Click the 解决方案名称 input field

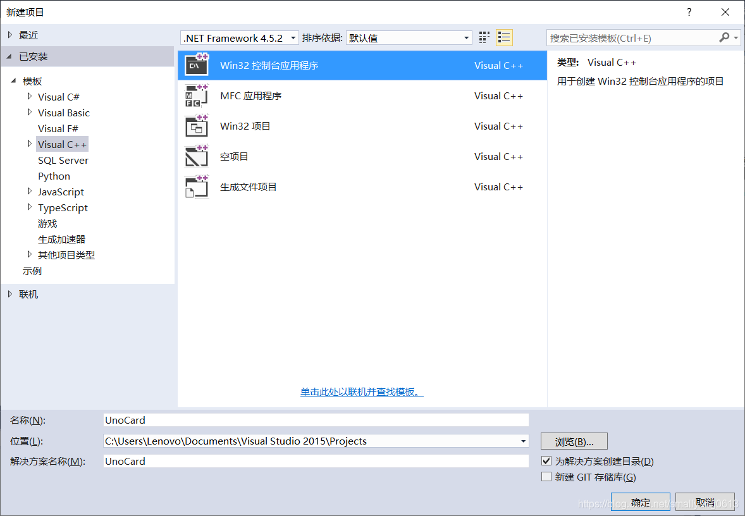316,461
